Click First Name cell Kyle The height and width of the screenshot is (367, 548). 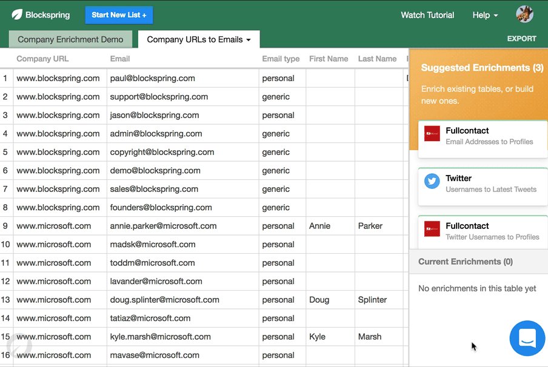[330, 337]
